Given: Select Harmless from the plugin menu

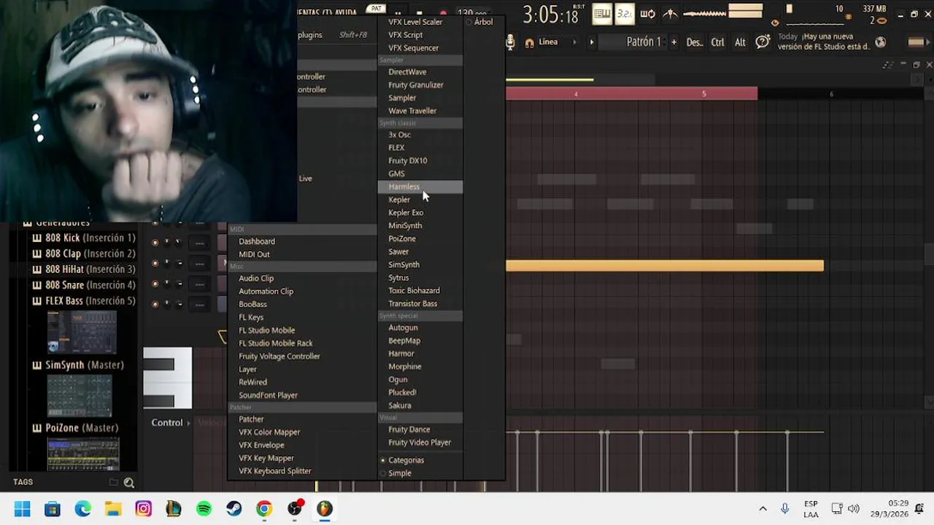Looking at the screenshot, I should pyautogui.click(x=420, y=187).
